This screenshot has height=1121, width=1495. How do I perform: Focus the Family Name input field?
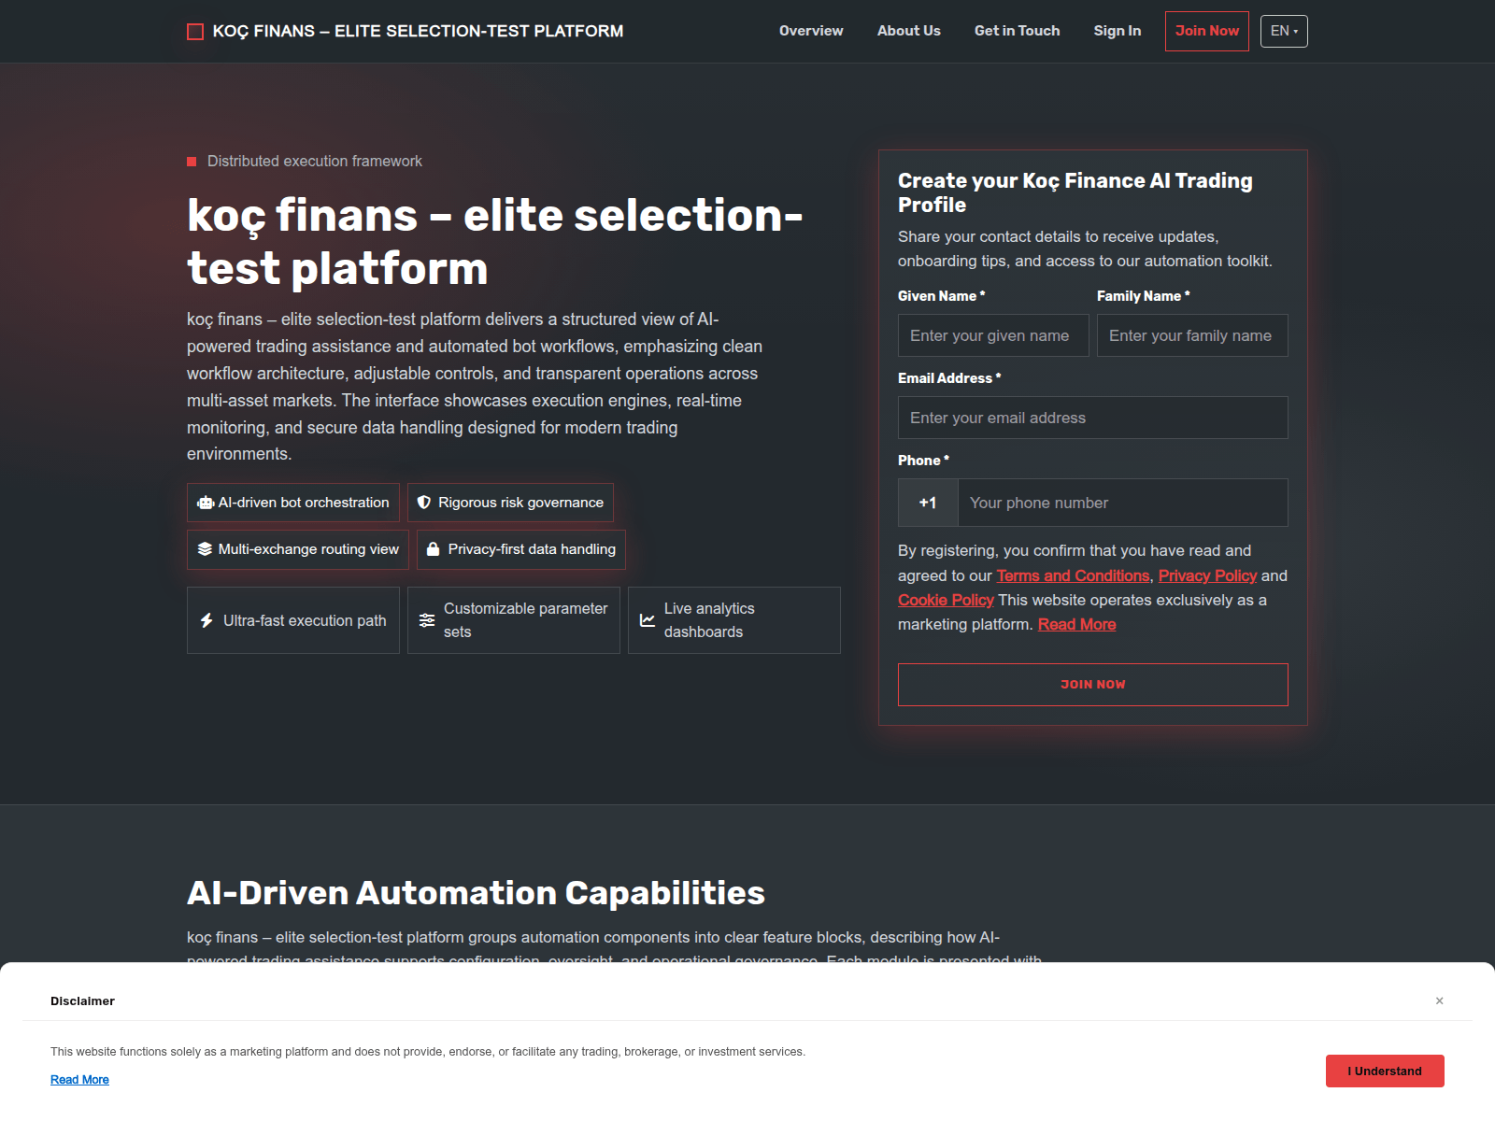pos(1192,335)
